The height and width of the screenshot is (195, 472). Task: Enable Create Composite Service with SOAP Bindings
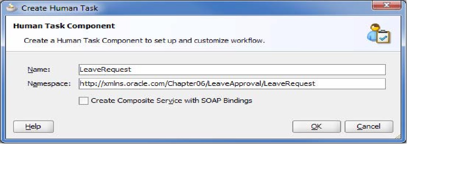point(84,100)
